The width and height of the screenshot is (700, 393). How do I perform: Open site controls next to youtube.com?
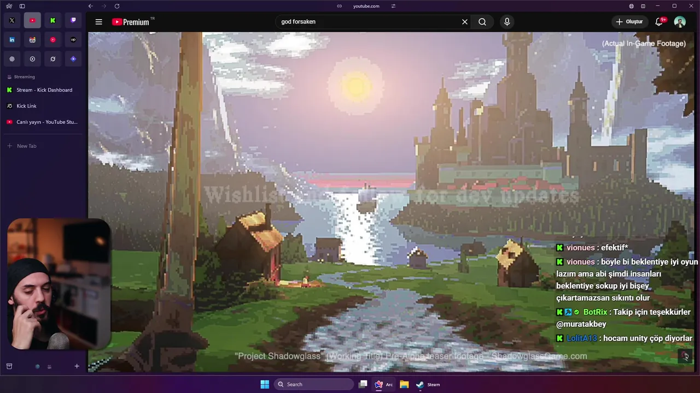pyautogui.click(x=393, y=6)
